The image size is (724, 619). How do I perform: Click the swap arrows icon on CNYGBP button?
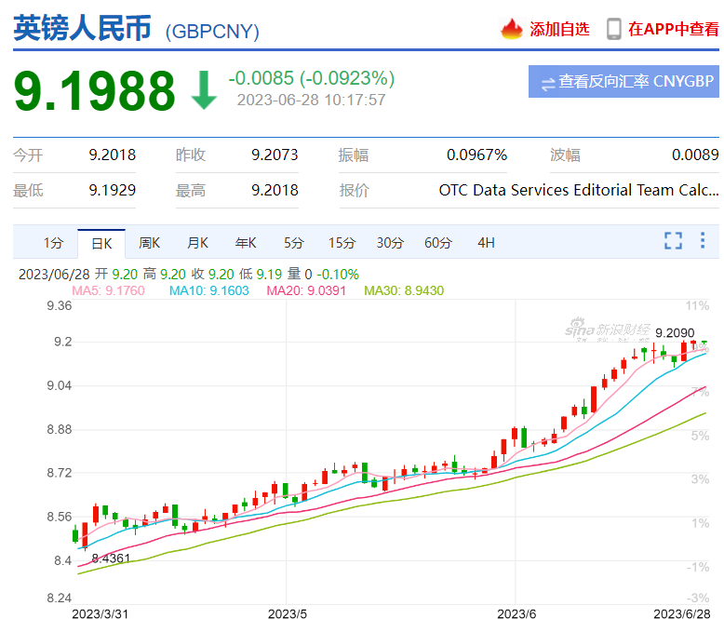[x=546, y=82]
